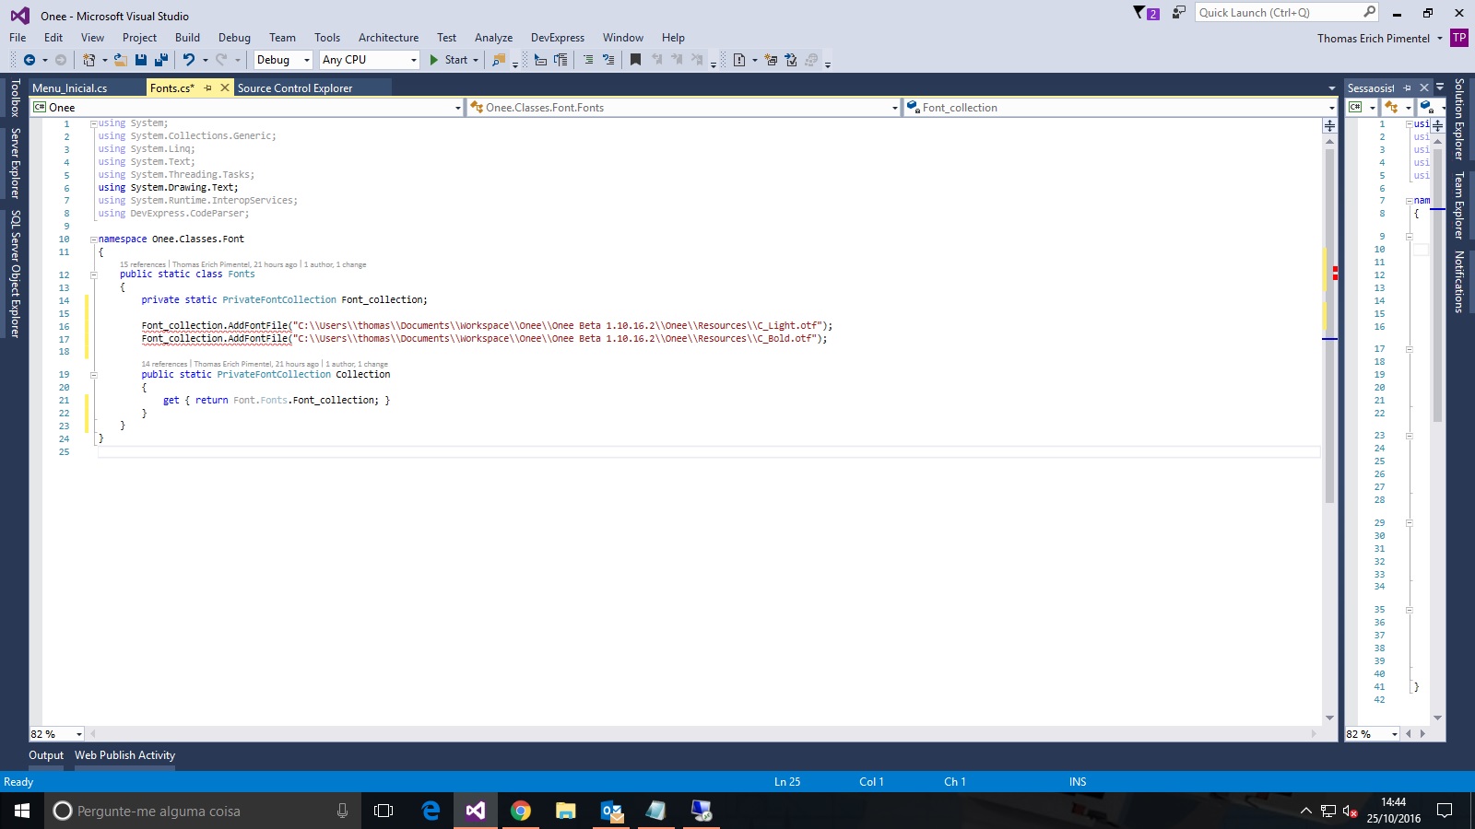
Task: Open the DevExpress menu
Action: point(558,38)
